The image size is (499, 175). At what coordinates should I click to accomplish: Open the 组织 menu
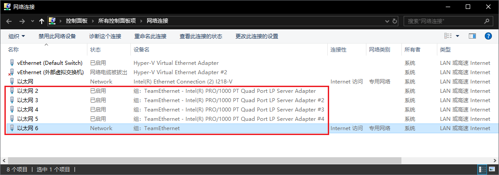pyautogui.click(x=16, y=36)
